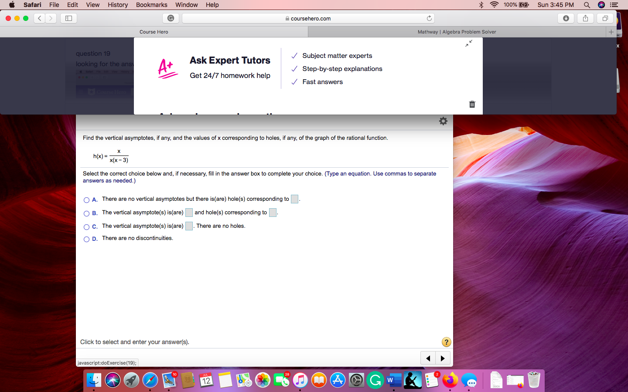This screenshot has height=392, width=628.
Task: Click the trash icon in tutor popup
Action: click(x=472, y=104)
